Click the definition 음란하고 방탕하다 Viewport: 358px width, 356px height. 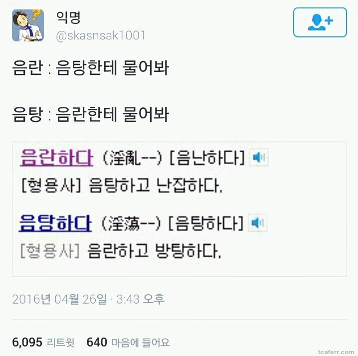click(154, 251)
